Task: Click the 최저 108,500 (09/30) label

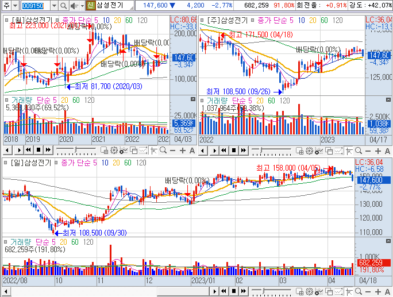Action: pos(94,233)
